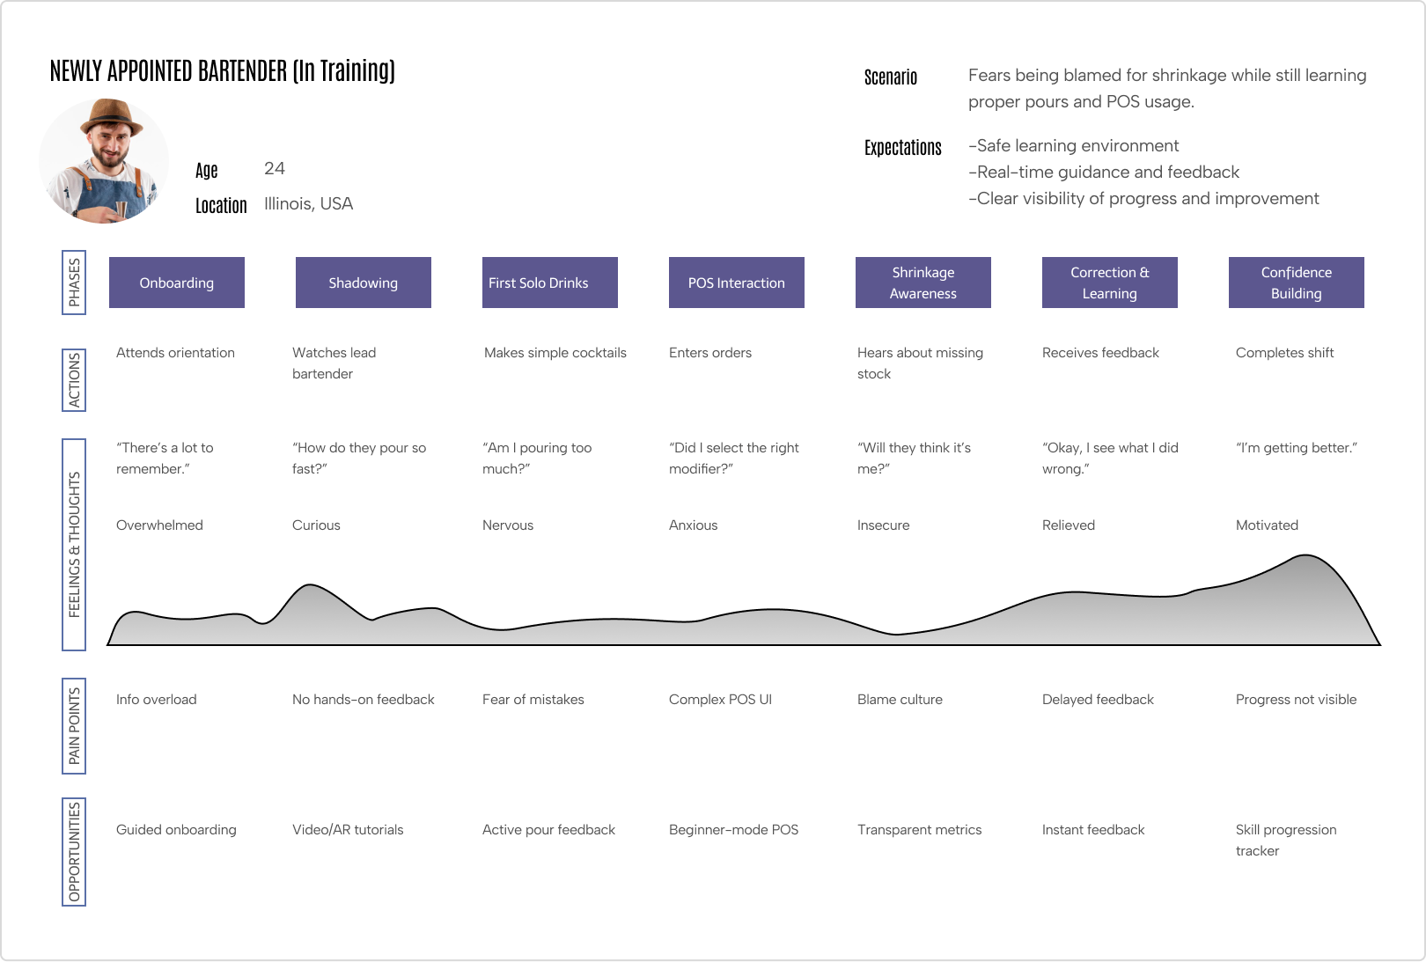The height and width of the screenshot is (962, 1426).
Task: Select the POS Interaction phase box
Action: click(x=737, y=283)
